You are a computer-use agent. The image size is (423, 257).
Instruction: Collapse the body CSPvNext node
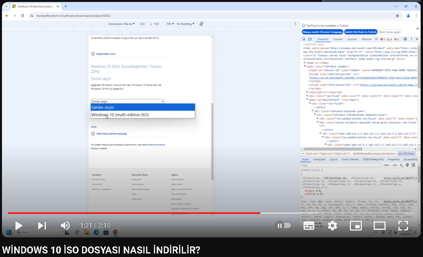pyautogui.click(x=304, y=66)
